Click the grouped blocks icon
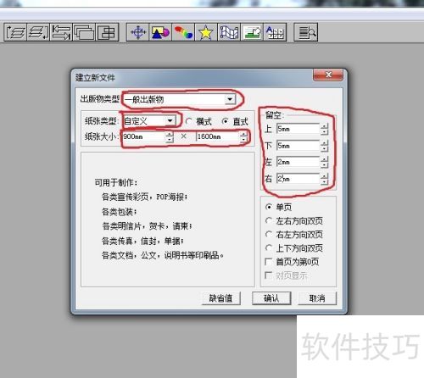The image size is (424, 378). (x=107, y=32)
